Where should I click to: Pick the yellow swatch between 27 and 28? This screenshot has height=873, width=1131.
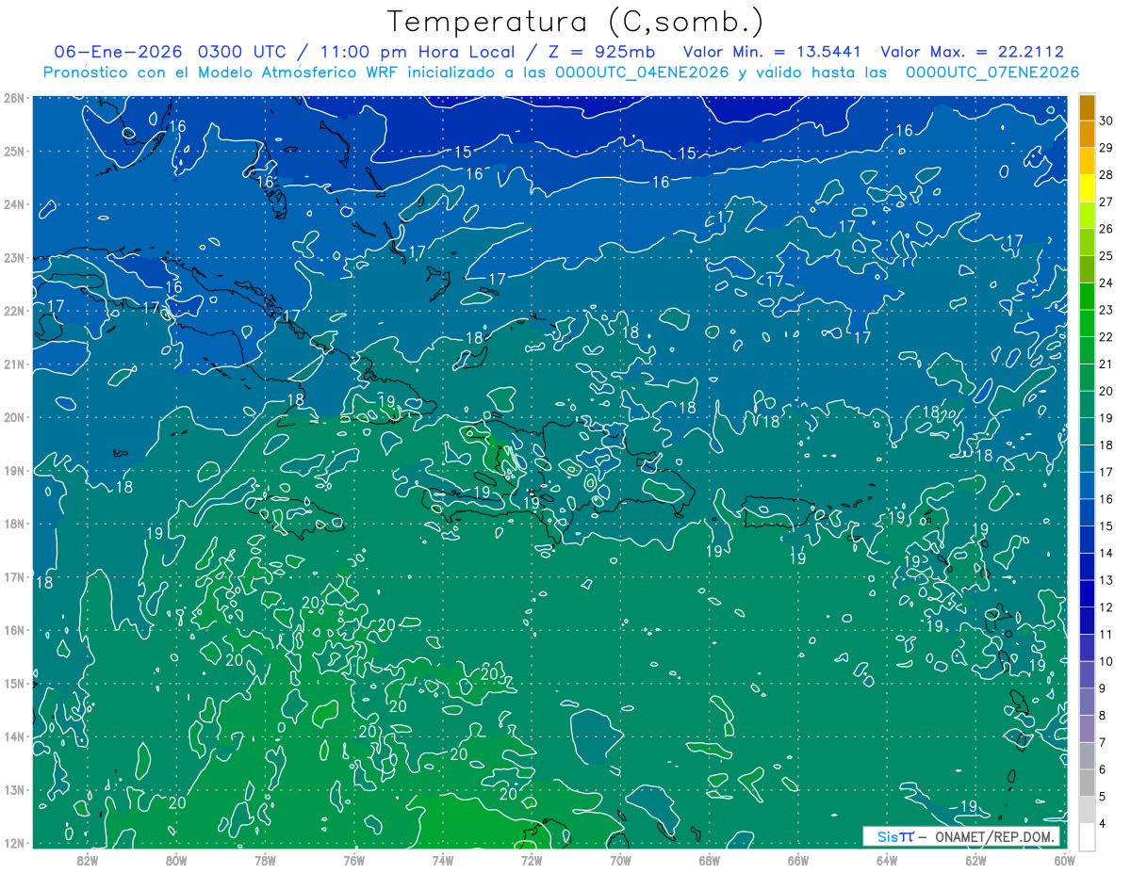1088,188
